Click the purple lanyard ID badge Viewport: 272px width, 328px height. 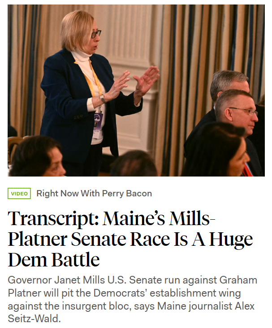coord(98,120)
